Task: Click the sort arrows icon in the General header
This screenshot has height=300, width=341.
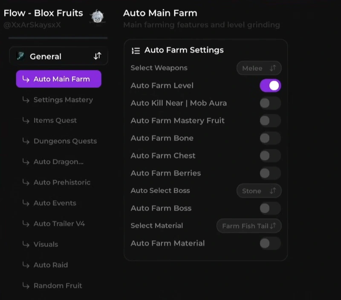Action: tap(97, 56)
